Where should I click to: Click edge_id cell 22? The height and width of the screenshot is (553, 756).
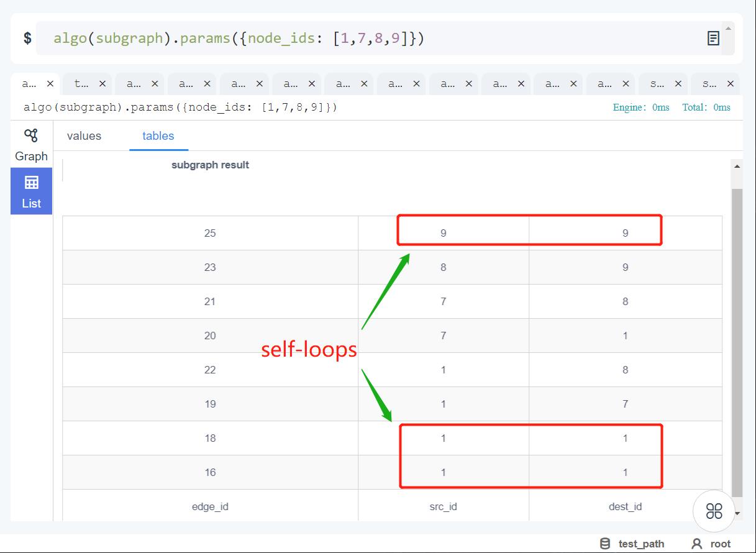(210, 370)
